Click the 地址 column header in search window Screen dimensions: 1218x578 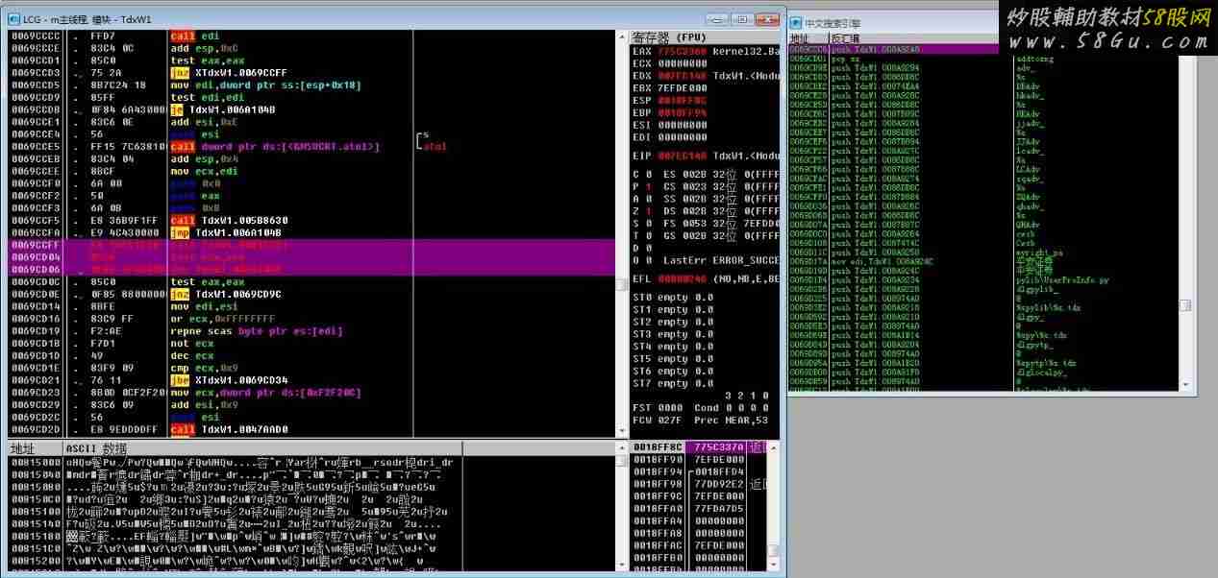(808, 39)
